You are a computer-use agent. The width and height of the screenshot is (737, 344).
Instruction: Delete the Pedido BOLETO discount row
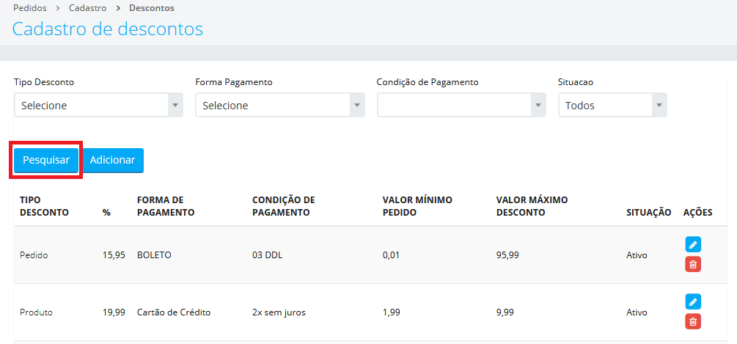click(x=693, y=265)
